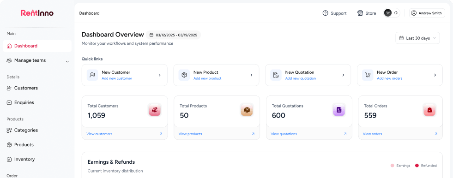Click the New Quotation document icon
The image size is (453, 178).
pos(276,75)
